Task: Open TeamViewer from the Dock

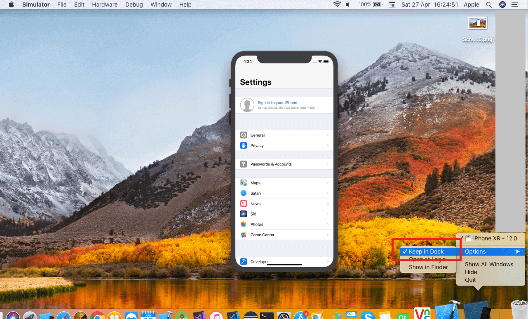Action: tap(131, 315)
